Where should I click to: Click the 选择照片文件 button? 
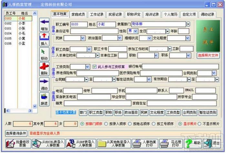click(x=208, y=55)
